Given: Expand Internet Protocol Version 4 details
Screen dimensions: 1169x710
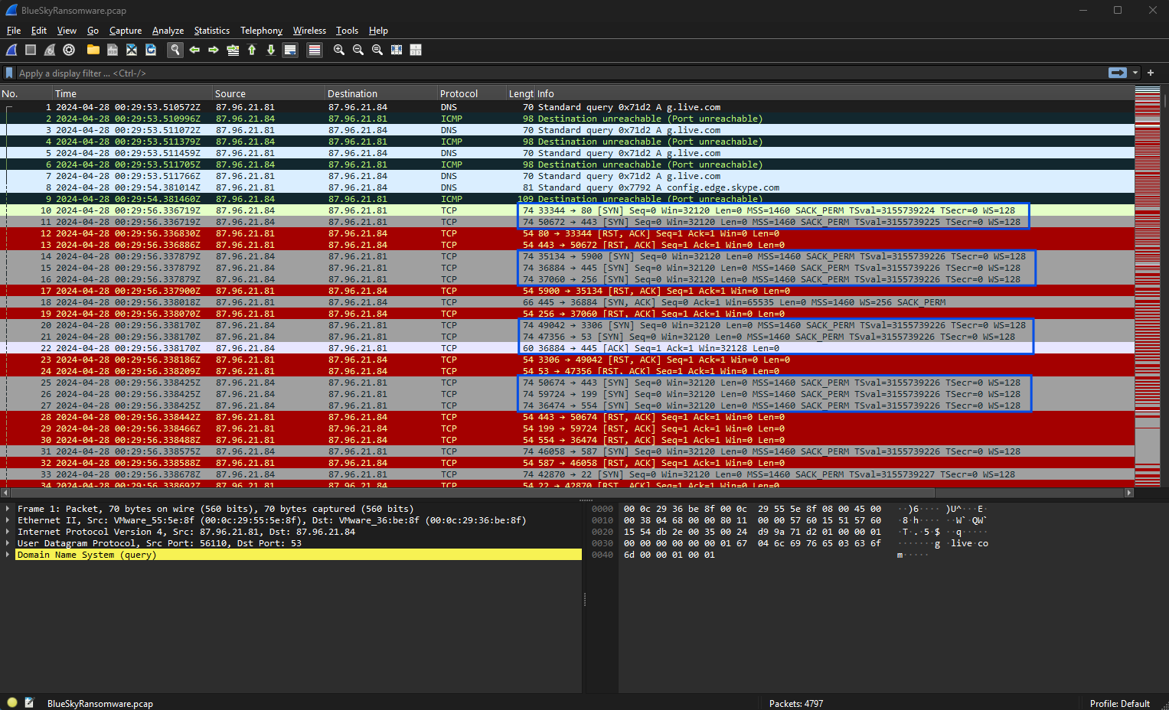Looking at the screenshot, I should click(8, 532).
